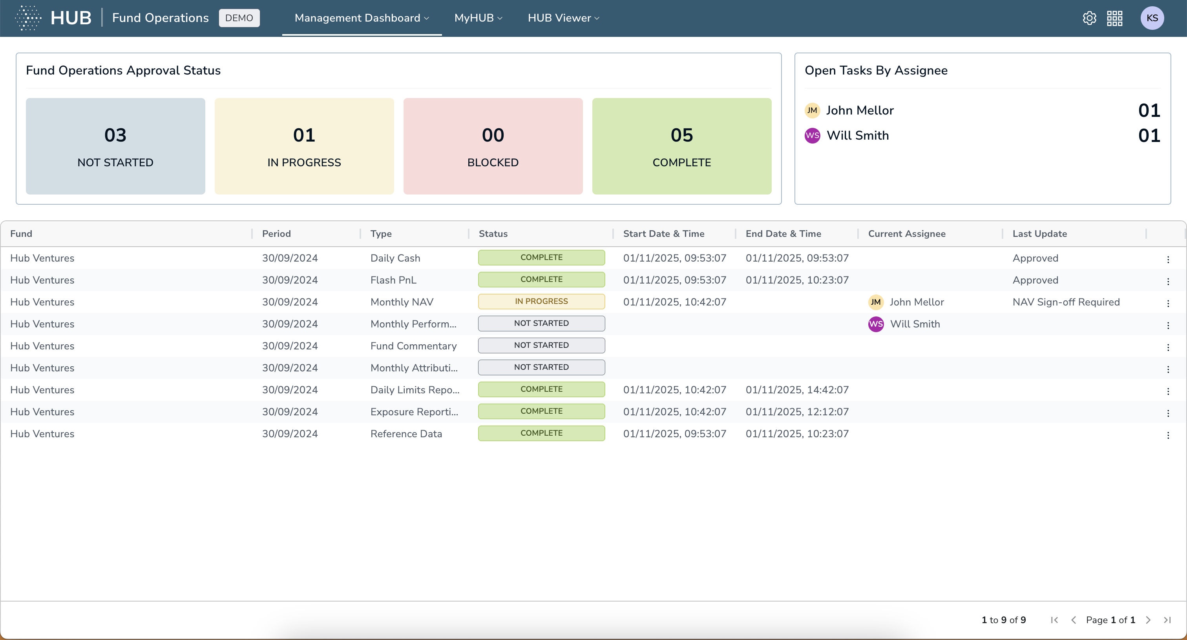Go to previous page arrow
Screen dimensions: 1187x640
[1073, 620]
